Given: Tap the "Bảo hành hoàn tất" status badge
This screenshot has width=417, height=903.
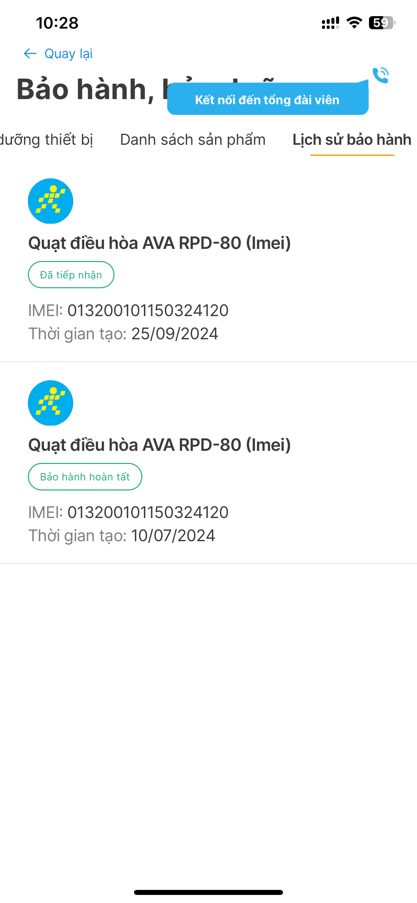Looking at the screenshot, I should pos(85,477).
